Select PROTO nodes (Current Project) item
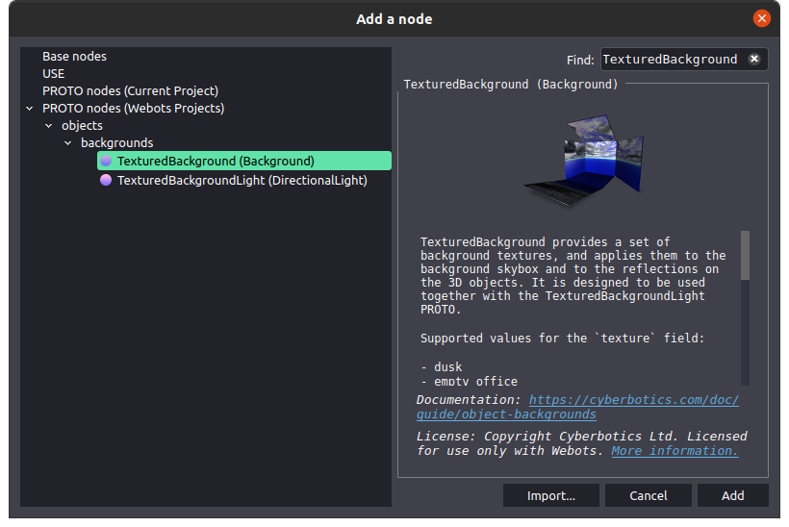The width and height of the screenshot is (789, 527). click(130, 91)
